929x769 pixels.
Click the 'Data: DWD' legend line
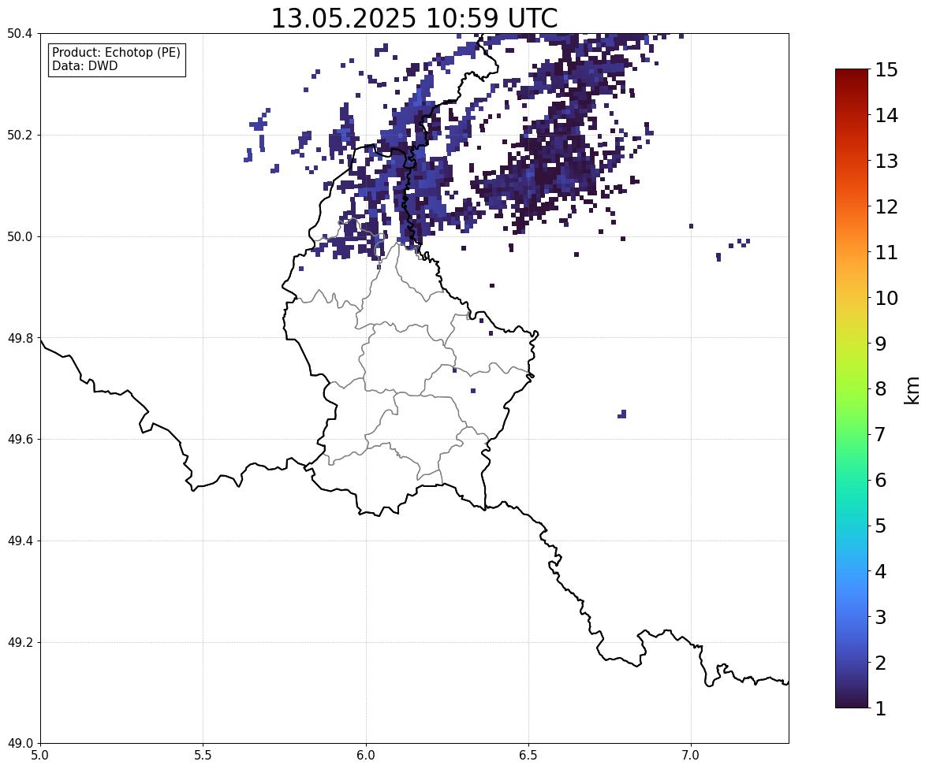[84, 65]
